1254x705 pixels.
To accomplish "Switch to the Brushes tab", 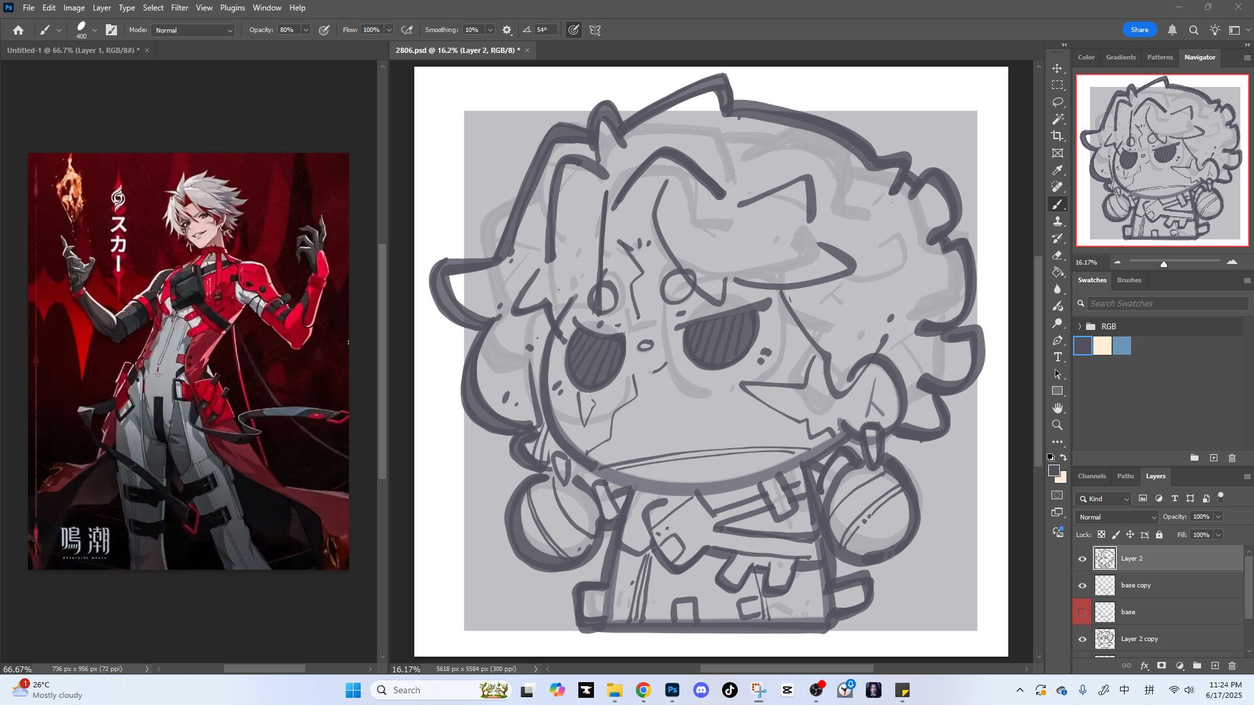I will click(x=1129, y=280).
